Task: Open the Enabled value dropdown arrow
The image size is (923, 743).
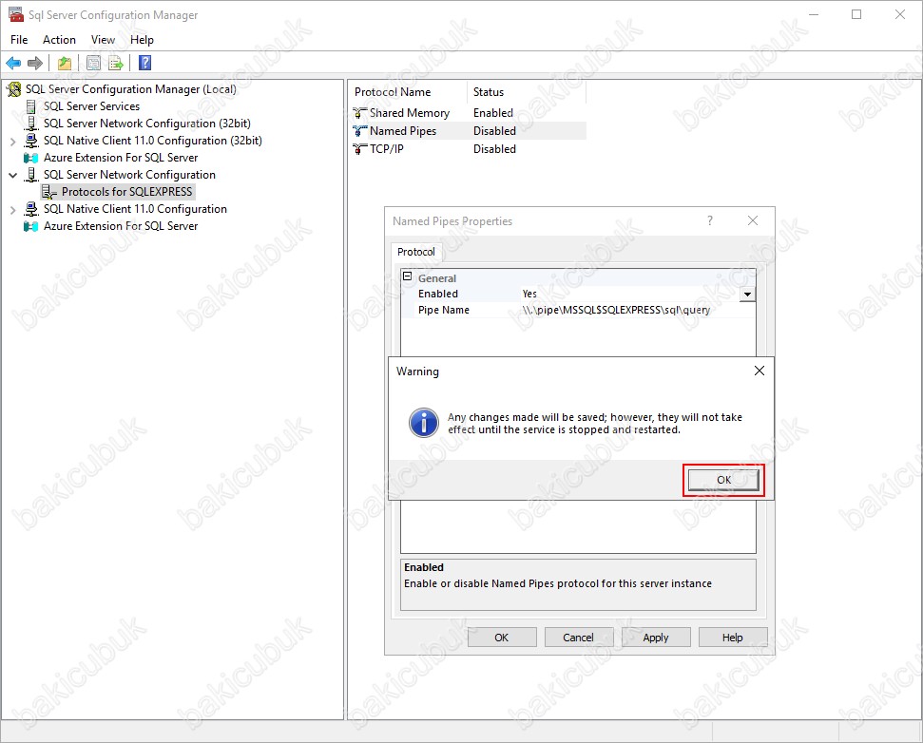Action: click(747, 295)
